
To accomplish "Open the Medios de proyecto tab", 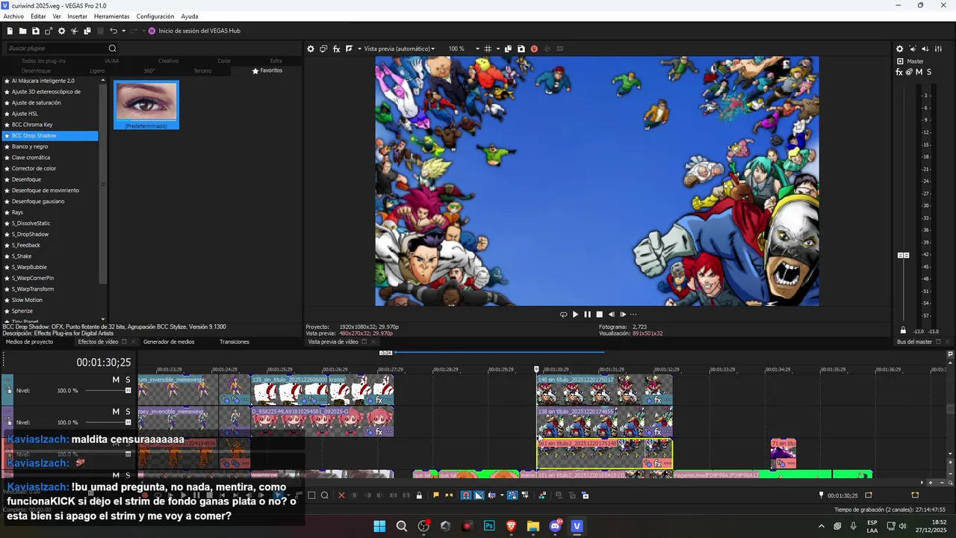I will (x=29, y=341).
